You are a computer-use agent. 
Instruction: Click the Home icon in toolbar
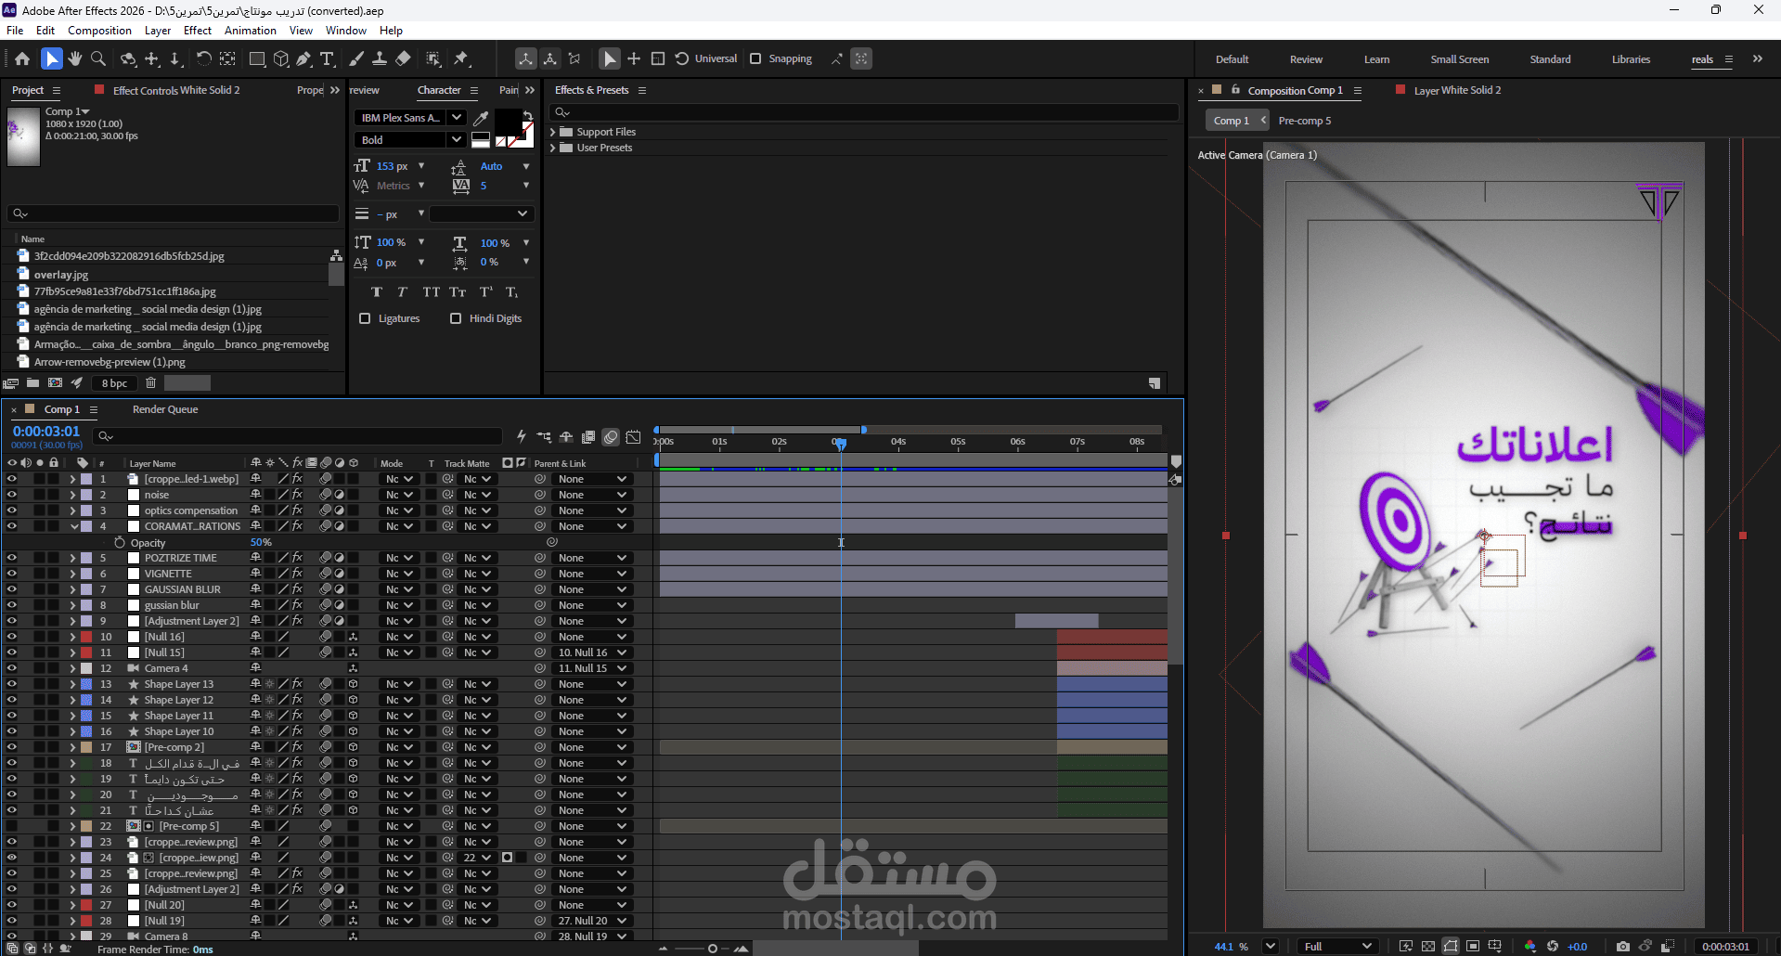point(22,58)
